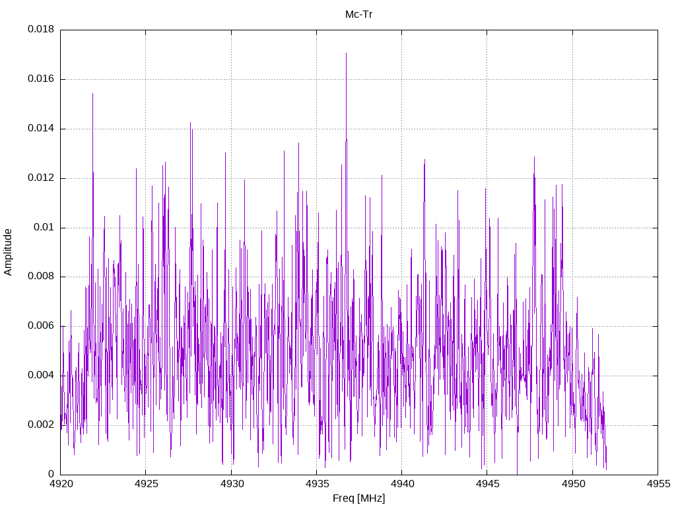Click y-axis tick value 0.016
Image resolution: width=676 pixels, height=507 pixels.
click(41, 79)
